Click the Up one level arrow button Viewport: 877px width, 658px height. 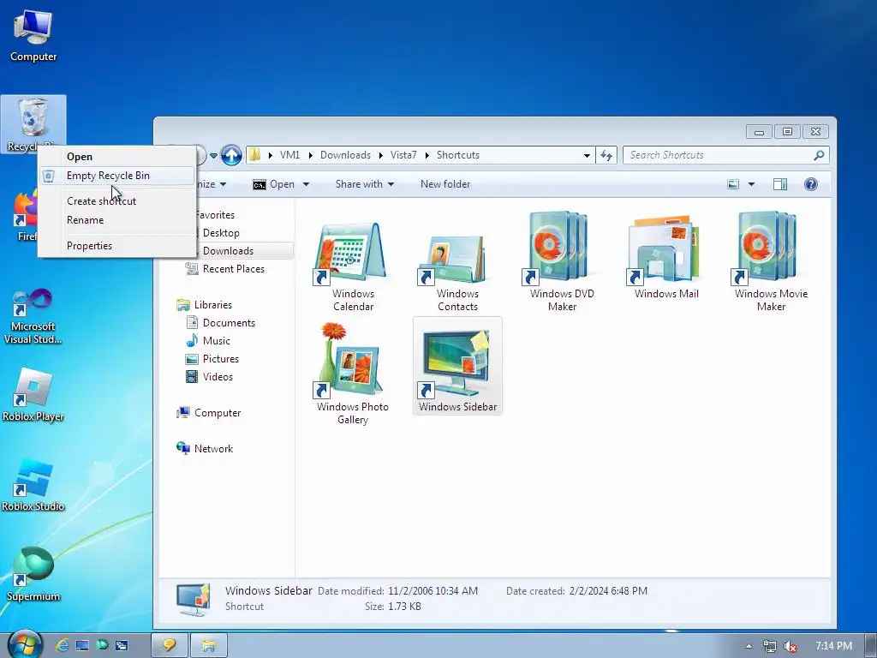point(231,155)
